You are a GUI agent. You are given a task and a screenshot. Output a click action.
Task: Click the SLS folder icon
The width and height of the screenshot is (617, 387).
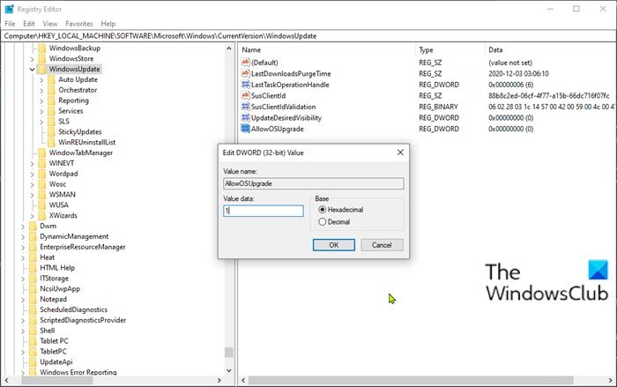(x=51, y=122)
